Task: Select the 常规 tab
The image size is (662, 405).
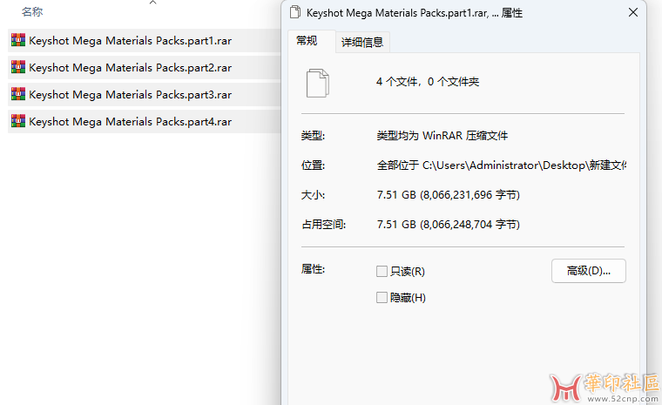Action: (x=307, y=41)
